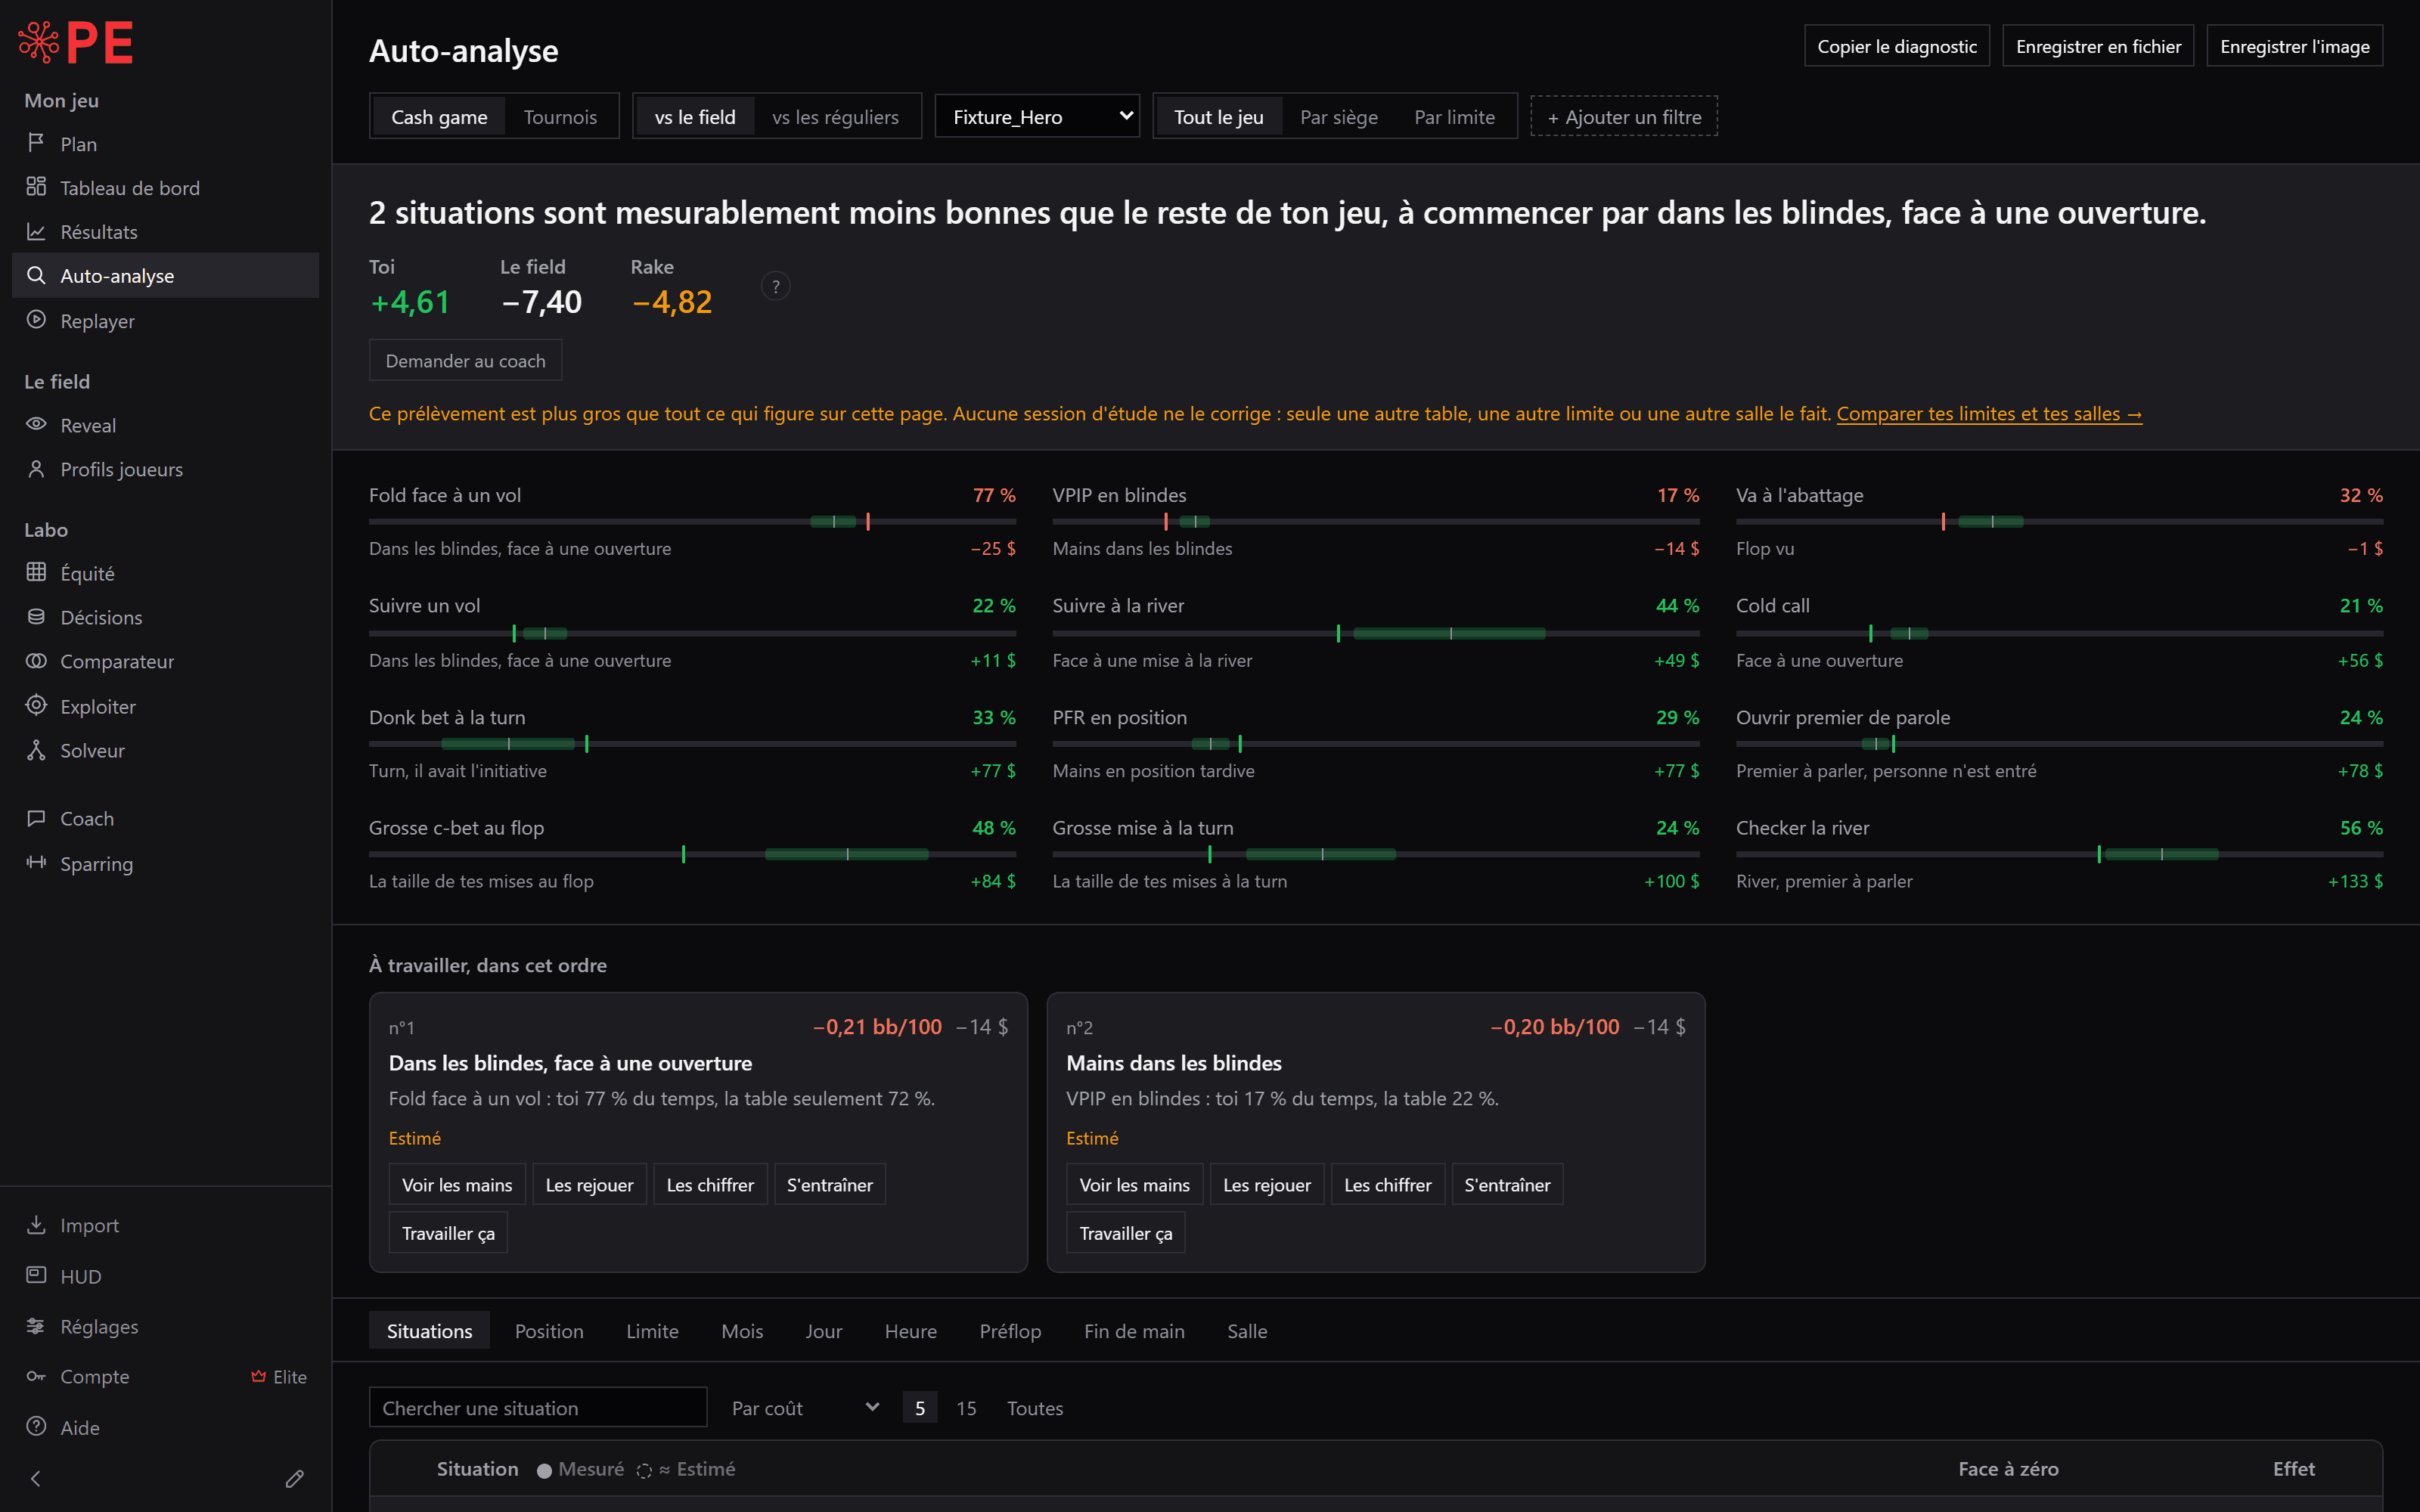Select vs le field comparison

click(695, 117)
